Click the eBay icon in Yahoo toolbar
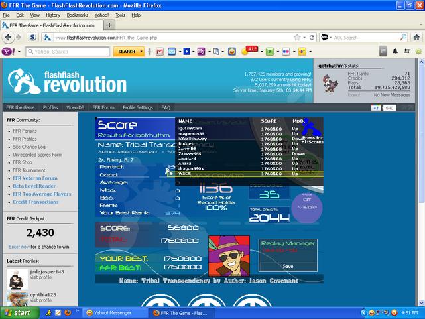Screen dimensions: 425x319 pyautogui.click(x=302, y=52)
